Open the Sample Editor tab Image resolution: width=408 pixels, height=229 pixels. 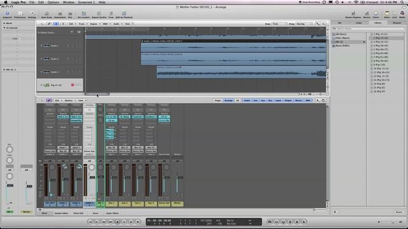tap(61, 213)
